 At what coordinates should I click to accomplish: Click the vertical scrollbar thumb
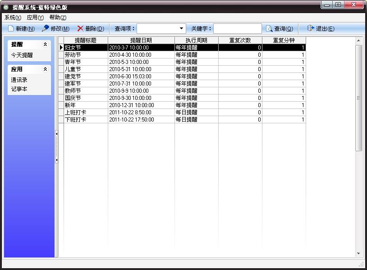358,98
